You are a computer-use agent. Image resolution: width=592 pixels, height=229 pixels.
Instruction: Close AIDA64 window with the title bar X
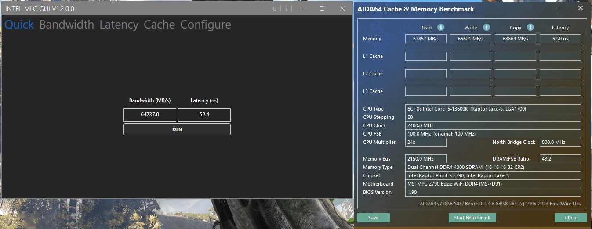coord(580,8)
